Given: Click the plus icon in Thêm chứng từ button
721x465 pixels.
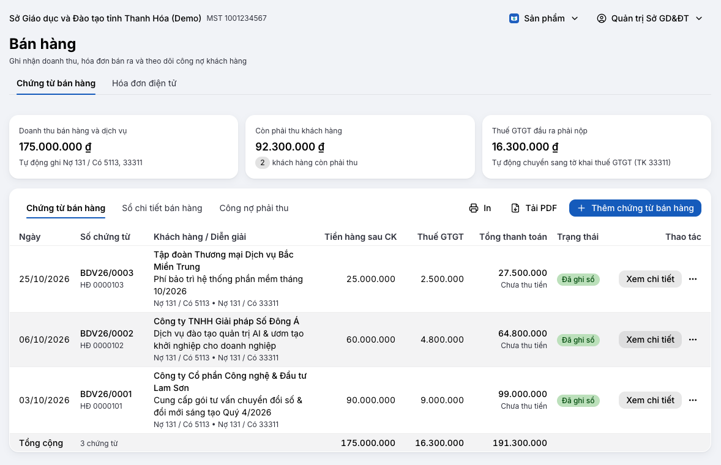Looking at the screenshot, I should (581, 208).
